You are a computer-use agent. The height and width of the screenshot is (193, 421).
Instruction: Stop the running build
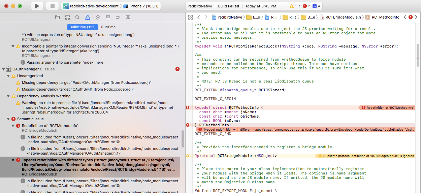click(x=52, y=6)
